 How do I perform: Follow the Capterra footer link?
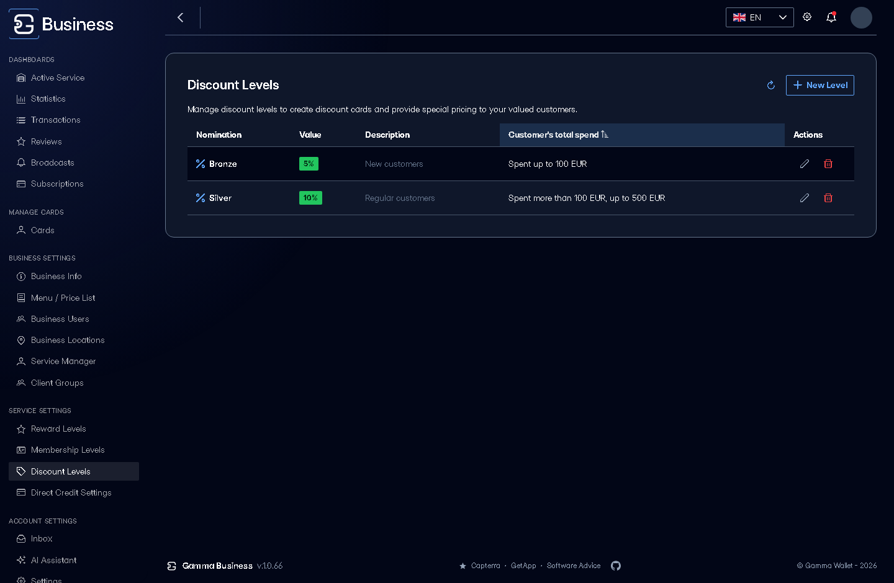[485, 566]
